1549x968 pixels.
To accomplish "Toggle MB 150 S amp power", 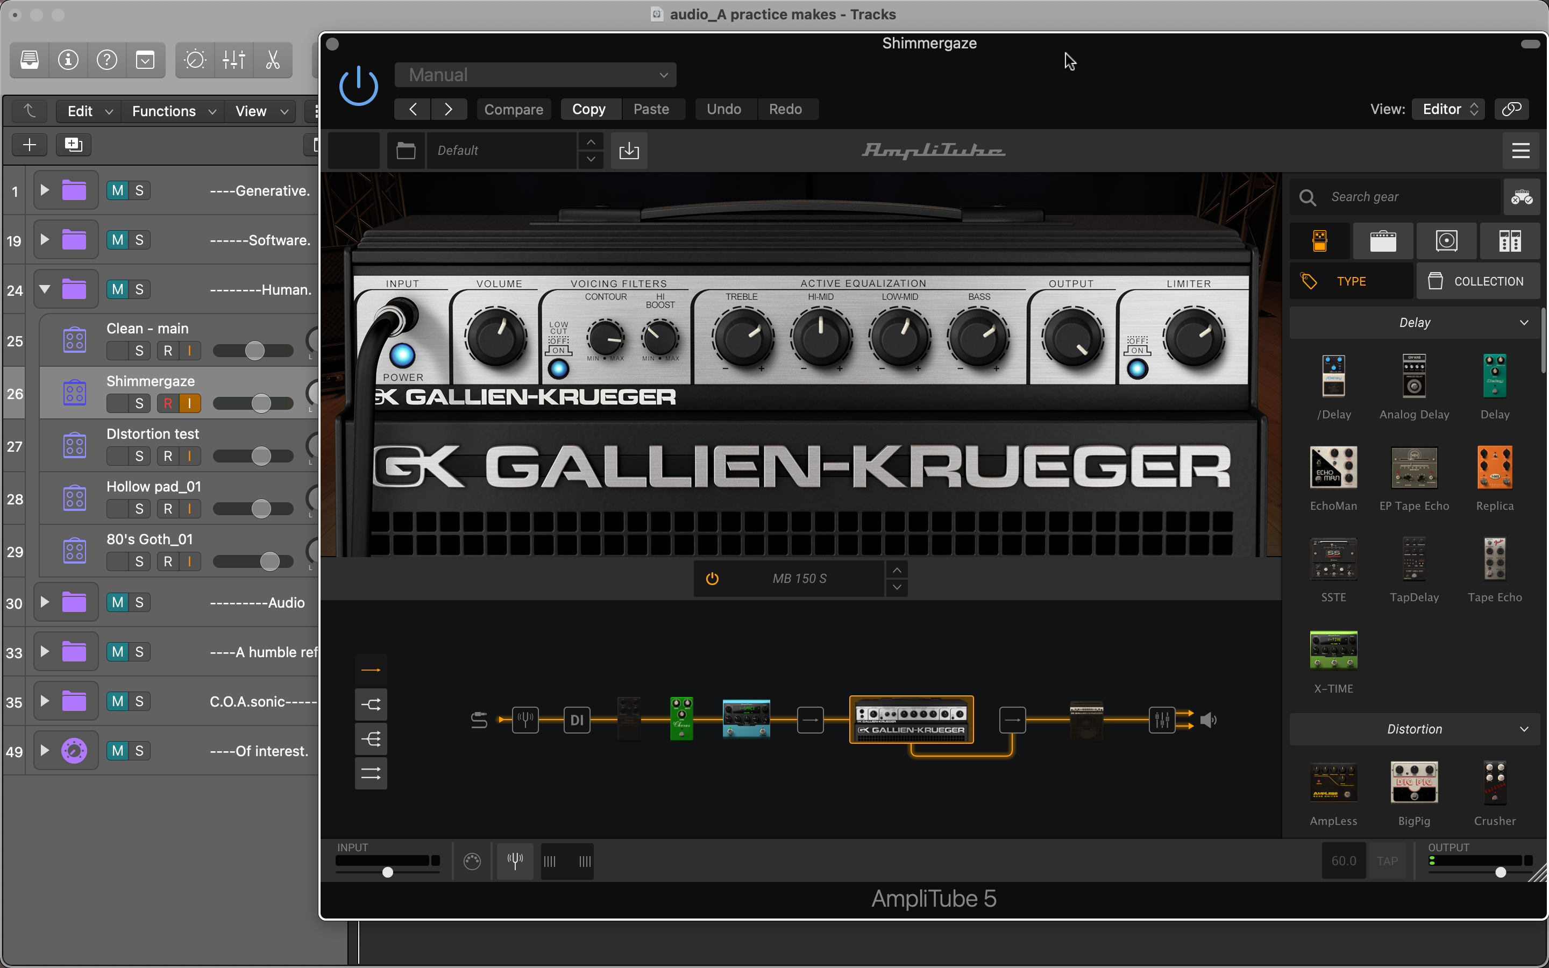I will pyautogui.click(x=713, y=579).
